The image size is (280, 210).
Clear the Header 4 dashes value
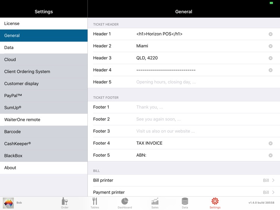271,70
